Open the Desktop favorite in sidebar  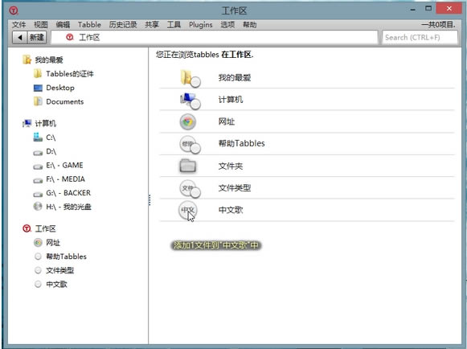[x=54, y=88]
